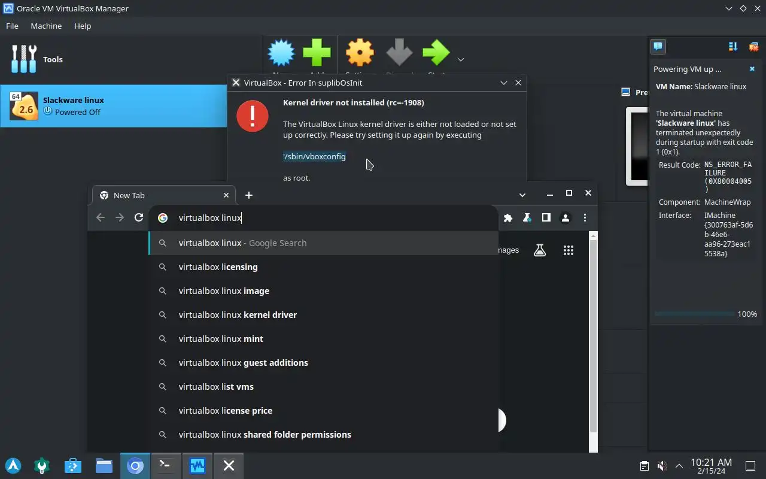Expand the Start button dropdown arrow

tap(460, 59)
